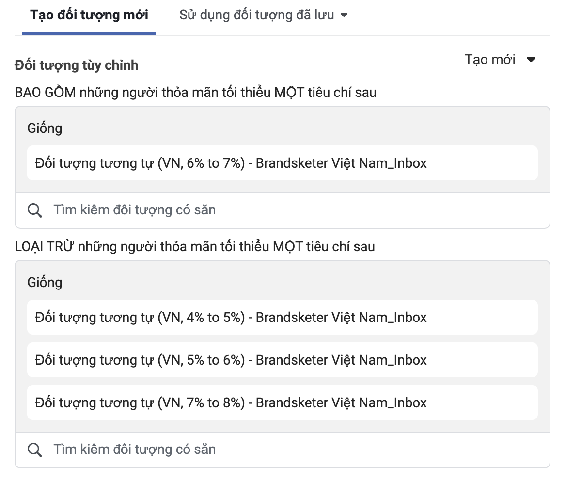Select the excluded lookalike audience 5% to 6%
566x482 pixels.
pyautogui.click(x=283, y=360)
